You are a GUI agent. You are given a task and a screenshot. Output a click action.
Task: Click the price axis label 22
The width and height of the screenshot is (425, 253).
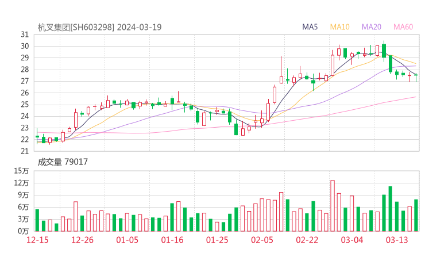[x=25, y=140]
